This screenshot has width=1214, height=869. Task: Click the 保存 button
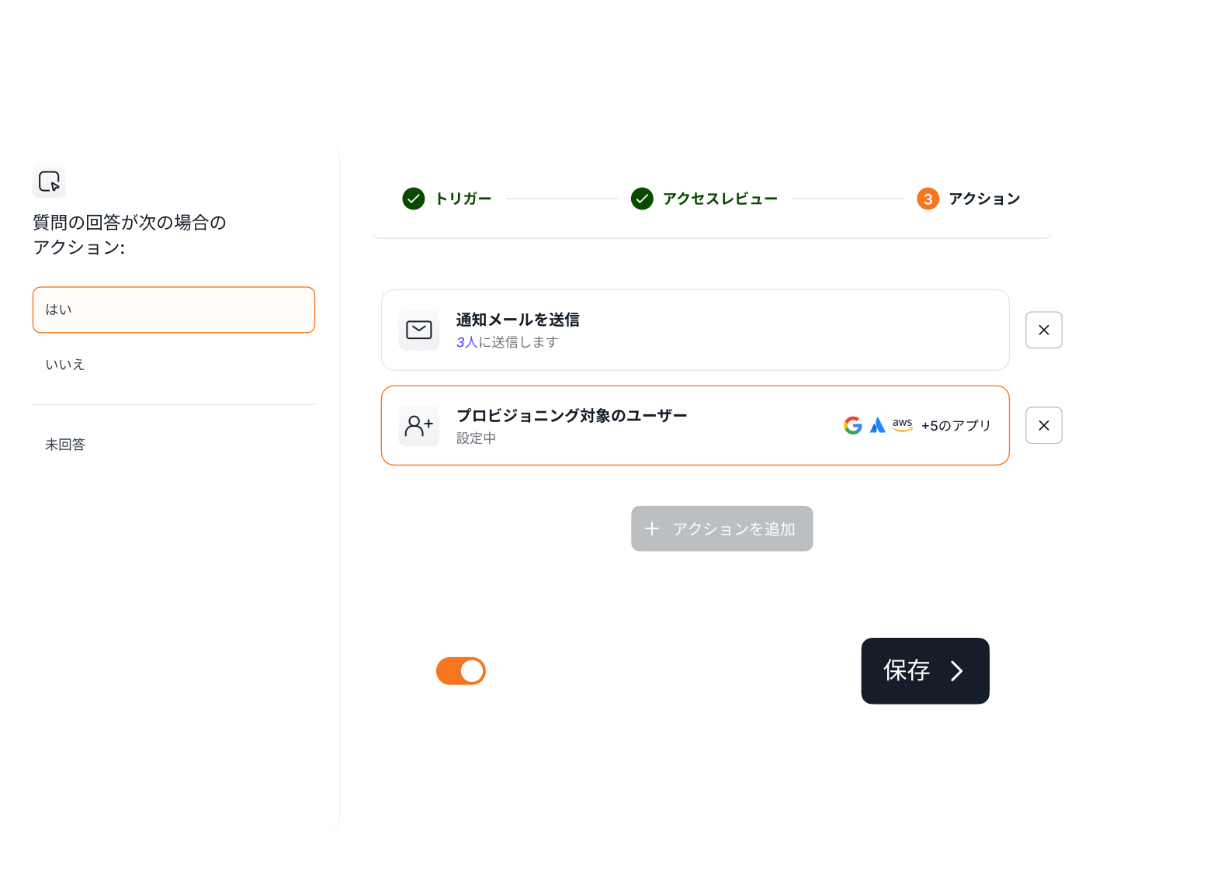pos(925,671)
